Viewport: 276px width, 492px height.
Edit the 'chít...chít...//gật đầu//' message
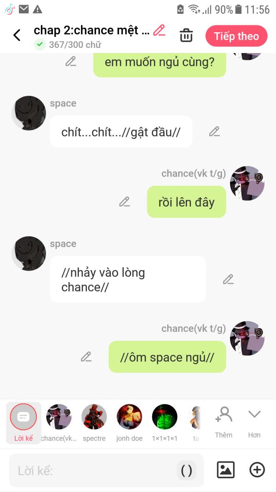214,131
